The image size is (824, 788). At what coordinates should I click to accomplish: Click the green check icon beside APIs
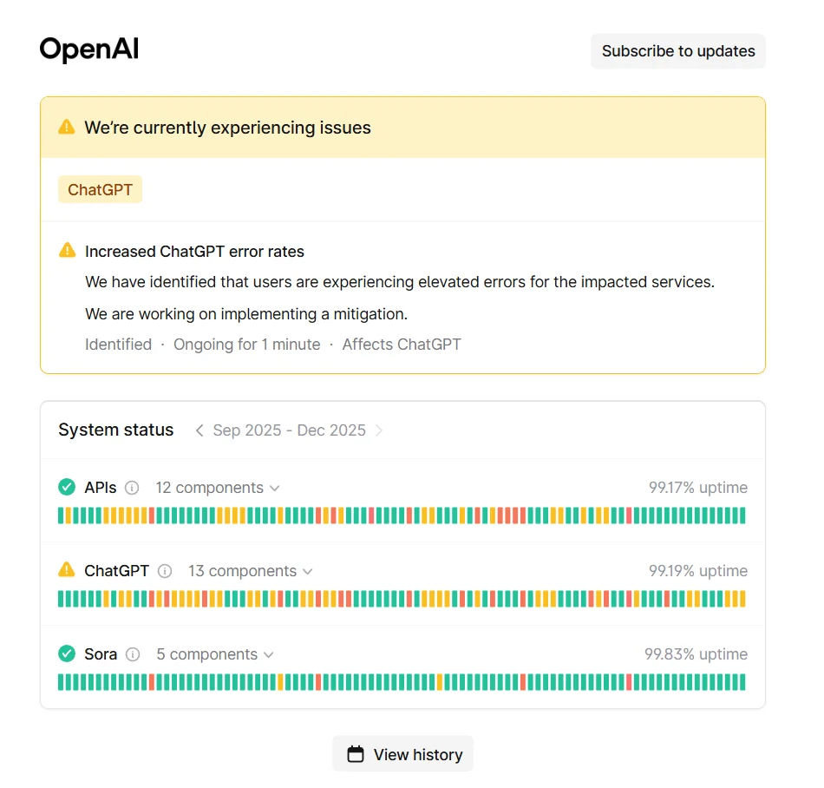pyautogui.click(x=67, y=488)
